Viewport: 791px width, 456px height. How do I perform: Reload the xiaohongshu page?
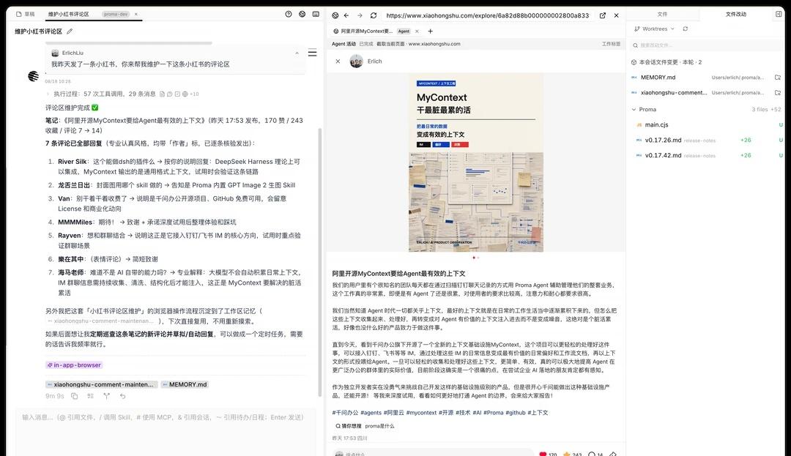coord(374,15)
